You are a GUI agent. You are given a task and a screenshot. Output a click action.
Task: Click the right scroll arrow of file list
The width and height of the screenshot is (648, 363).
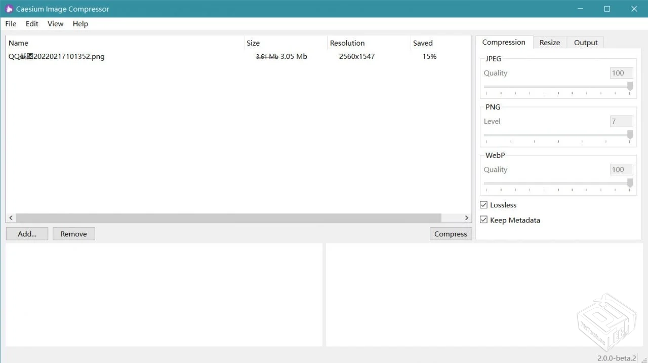pos(466,218)
